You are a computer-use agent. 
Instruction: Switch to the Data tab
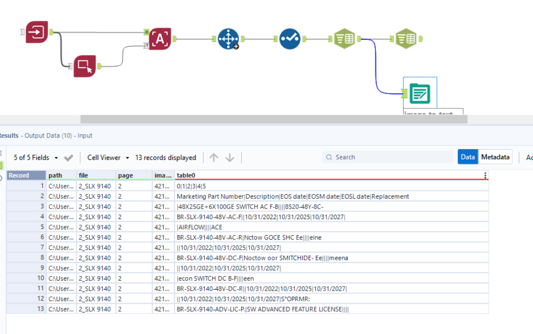coord(468,156)
